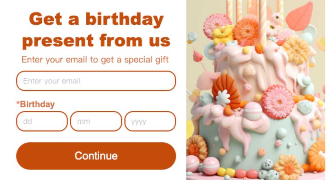This screenshot has height=180, width=328.
Task: Click the pink striped candy ball at cake base
Action: pos(211,165)
